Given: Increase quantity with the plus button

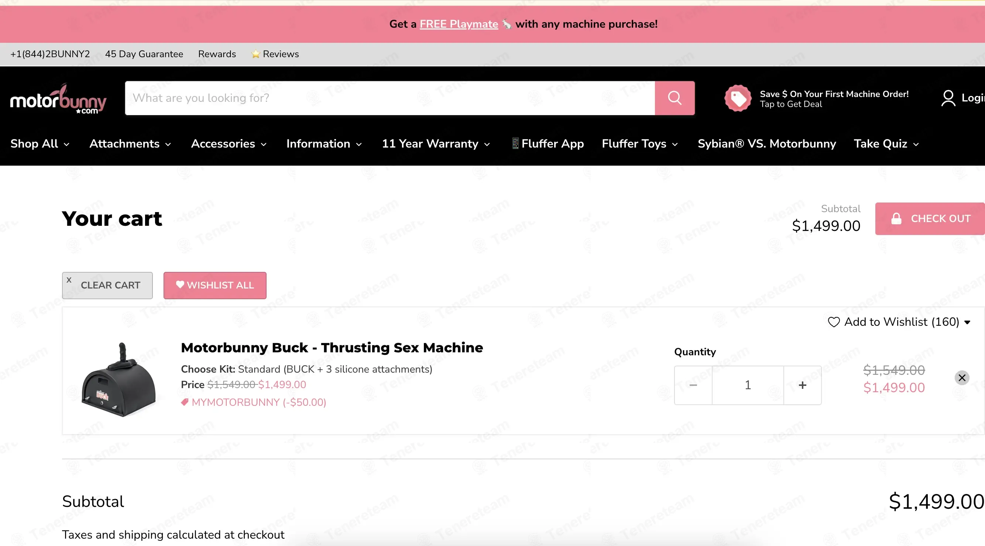Looking at the screenshot, I should coord(803,385).
